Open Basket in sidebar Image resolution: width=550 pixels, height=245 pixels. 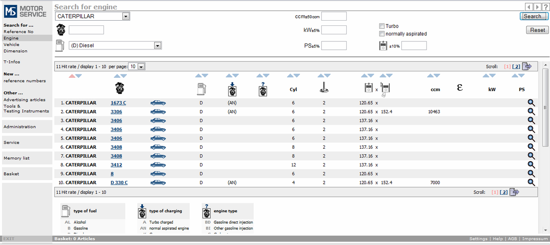click(11, 174)
